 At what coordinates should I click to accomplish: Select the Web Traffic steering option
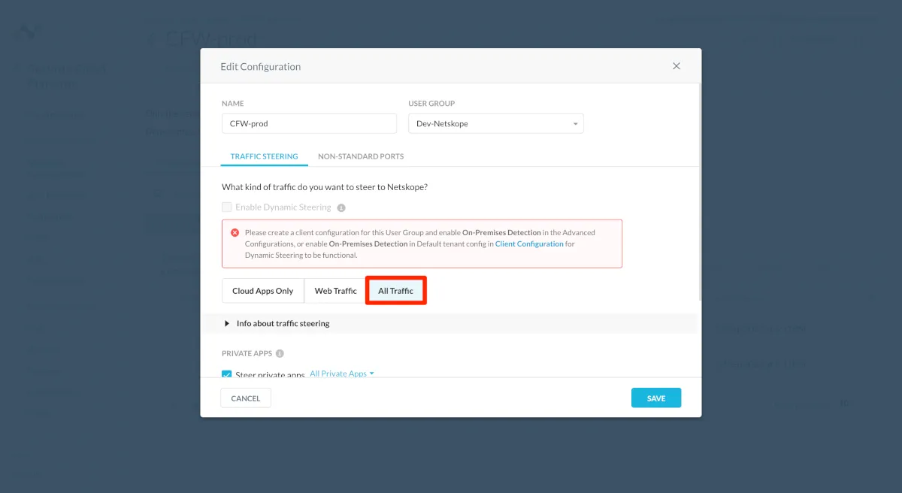[x=335, y=291]
